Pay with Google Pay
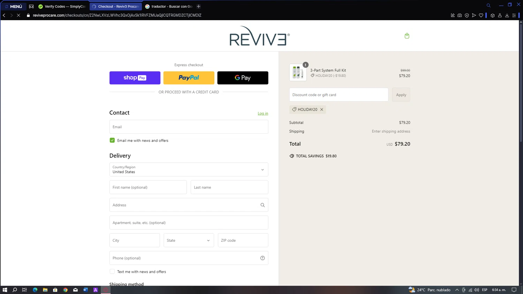The width and height of the screenshot is (523, 294). click(243, 78)
